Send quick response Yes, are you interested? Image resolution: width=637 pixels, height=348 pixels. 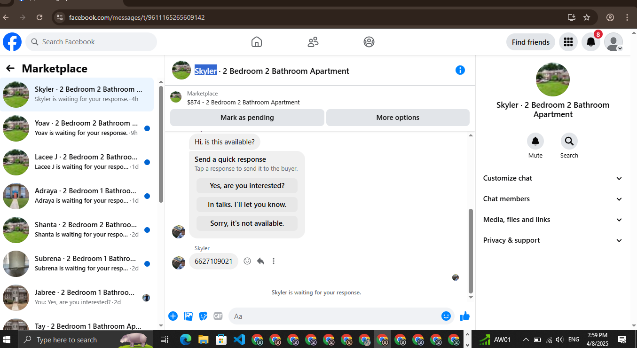click(x=247, y=186)
